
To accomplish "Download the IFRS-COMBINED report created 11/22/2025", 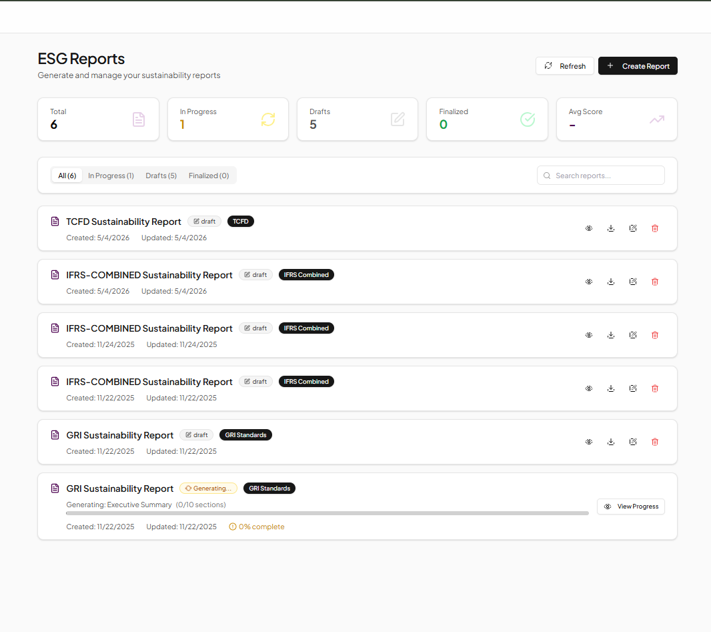I will 611,388.
